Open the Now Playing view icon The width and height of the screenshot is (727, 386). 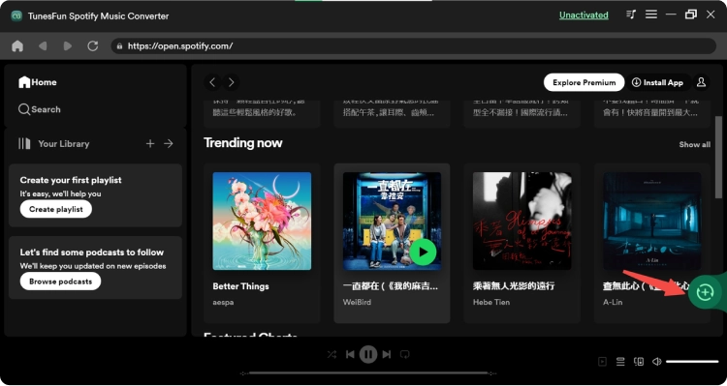pos(602,362)
